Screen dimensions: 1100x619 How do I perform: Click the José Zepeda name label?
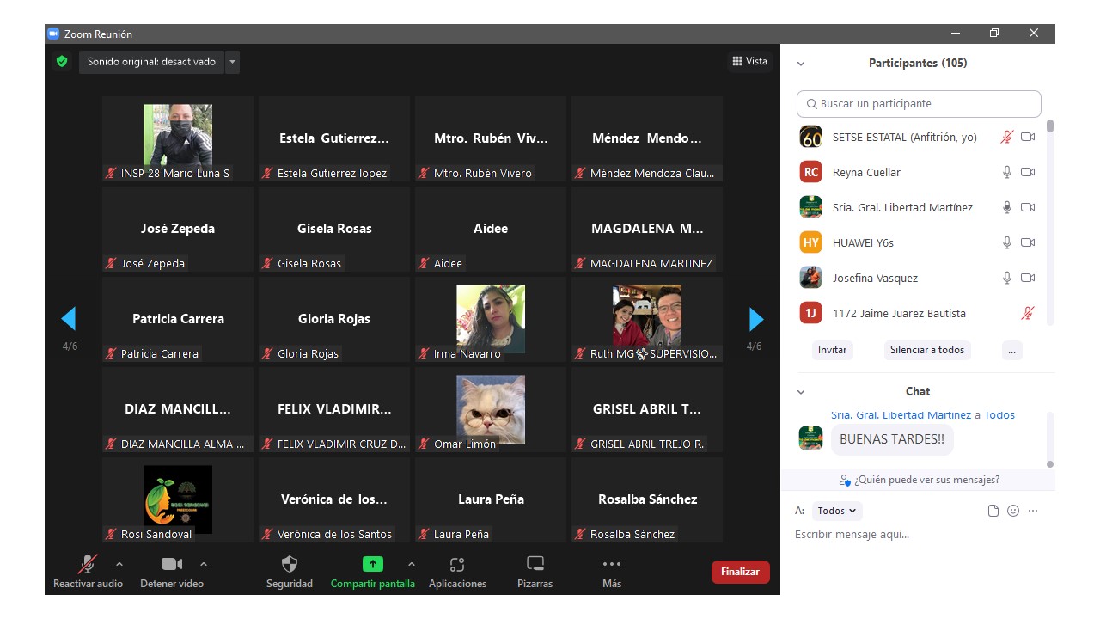pos(153,263)
